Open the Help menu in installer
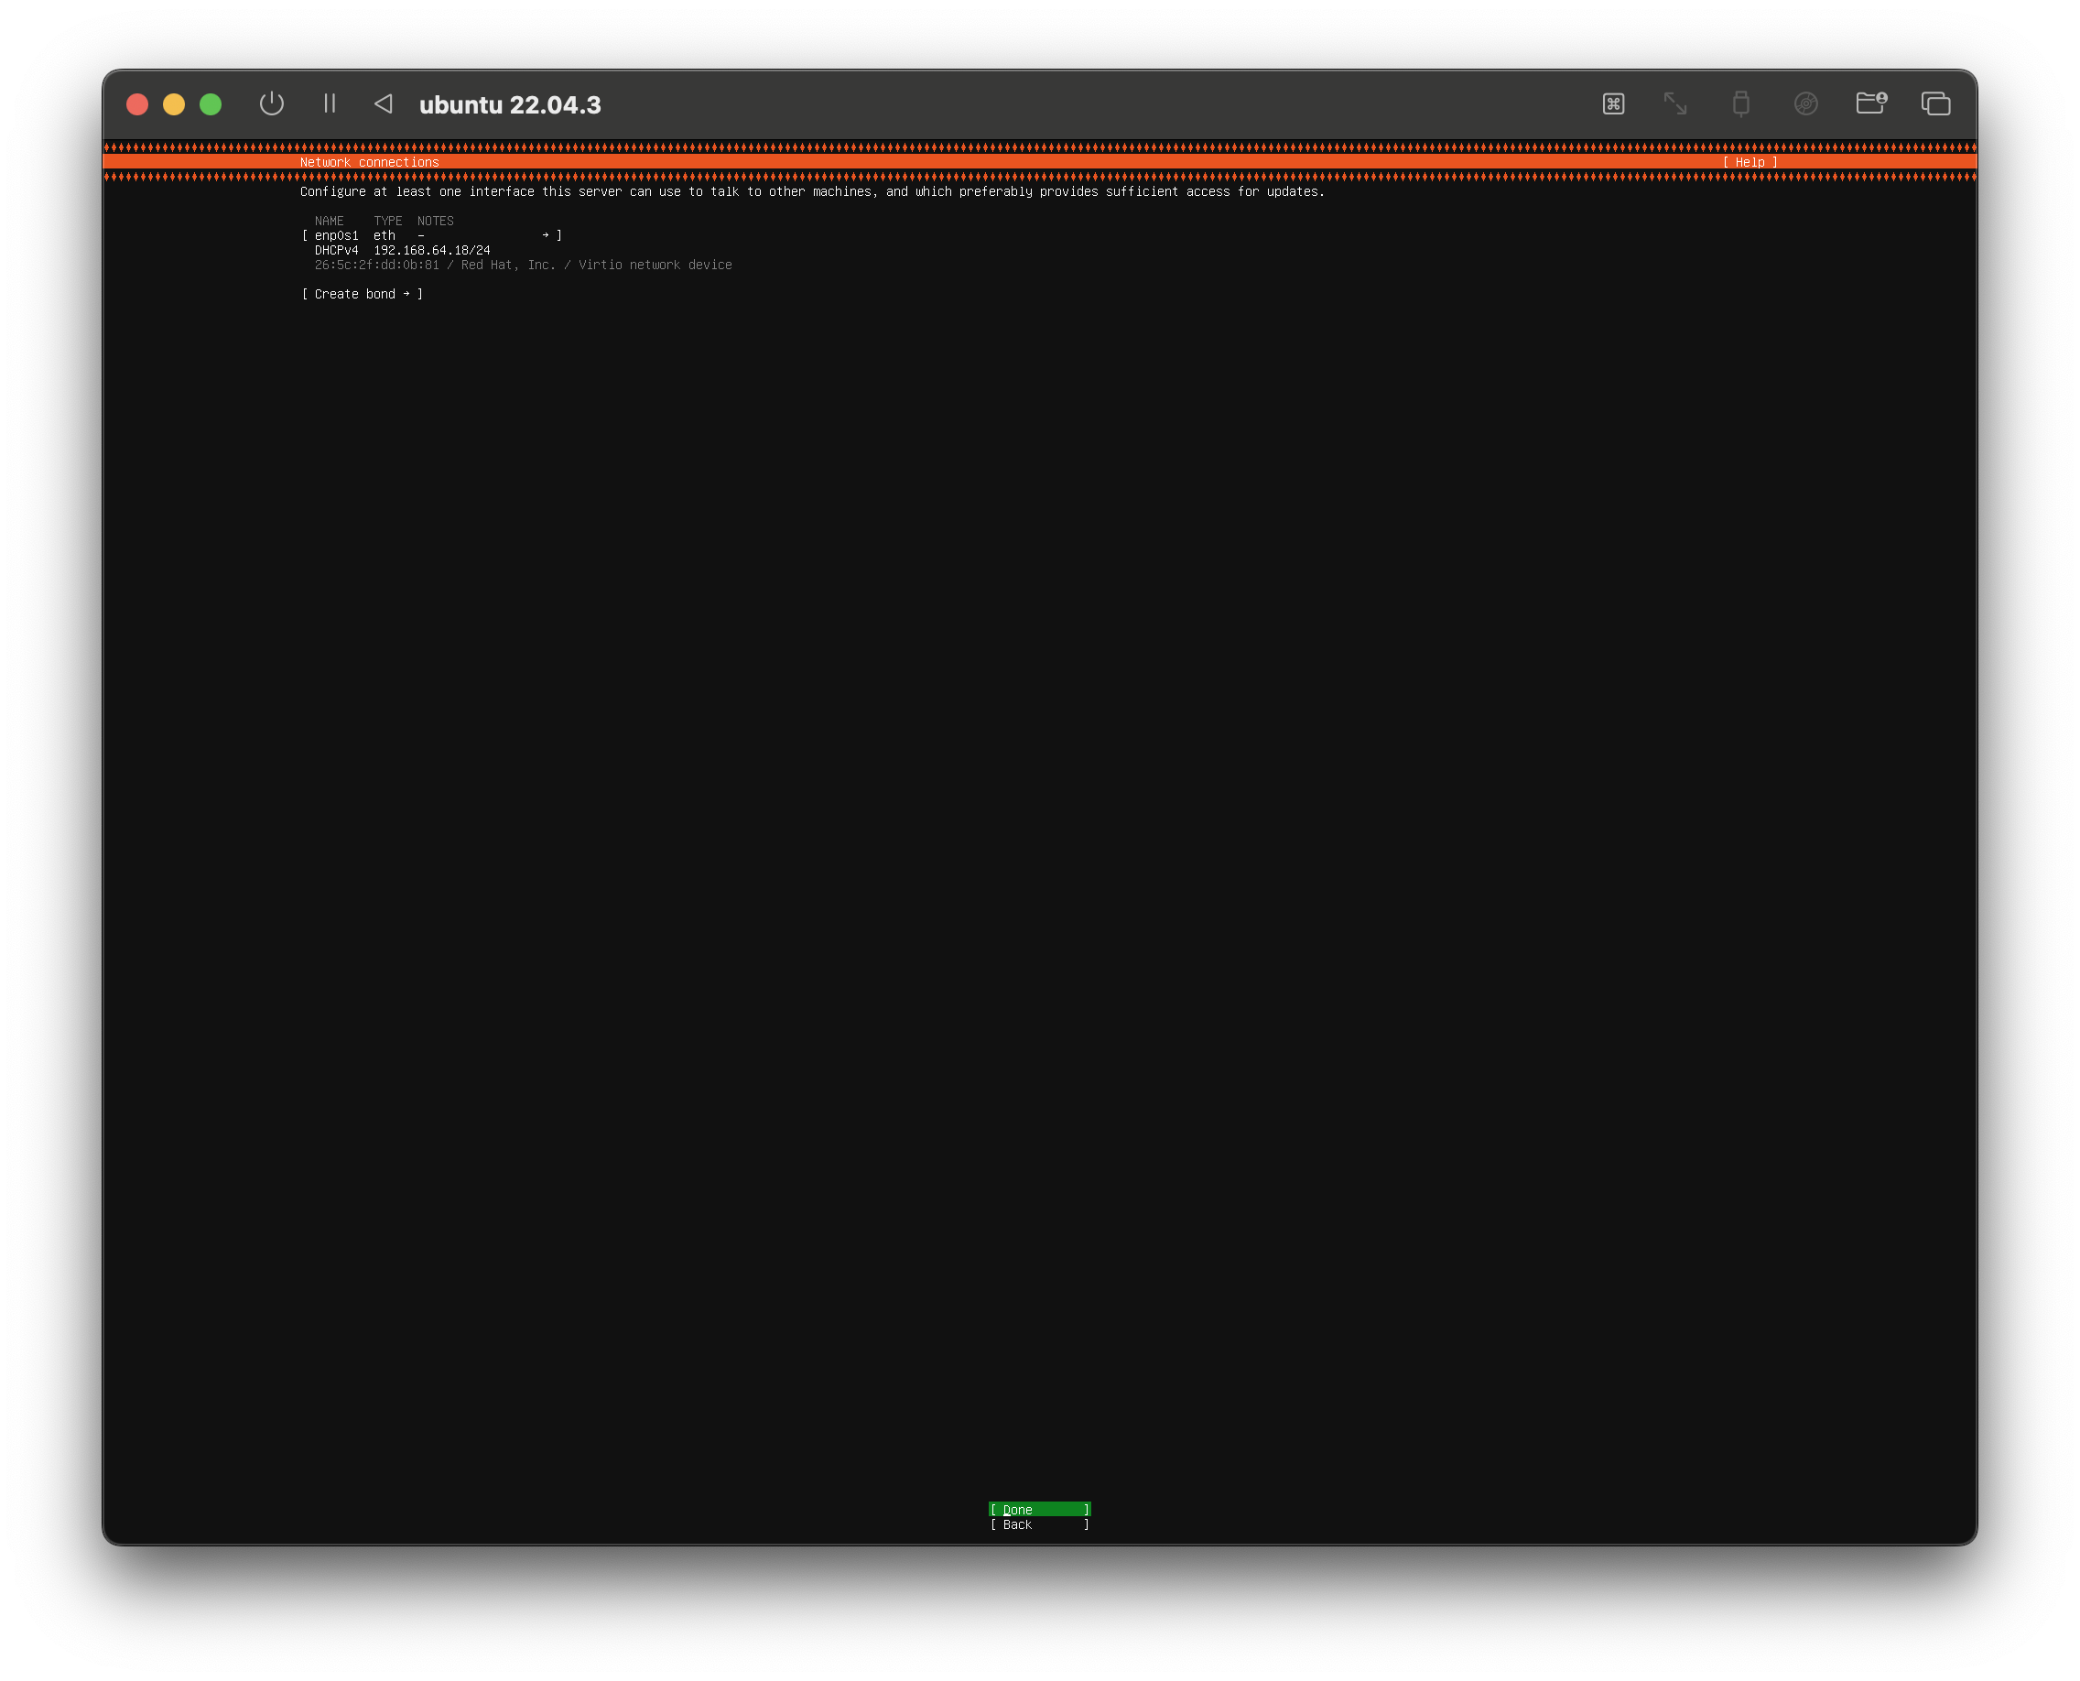The width and height of the screenshot is (2080, 1681). coord(1750,163)
